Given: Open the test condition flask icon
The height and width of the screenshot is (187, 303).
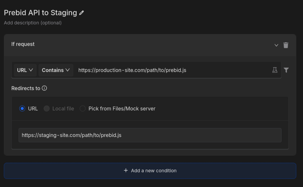Looking at the screenshot, I should pyautogui.click(x=275, y=70).
